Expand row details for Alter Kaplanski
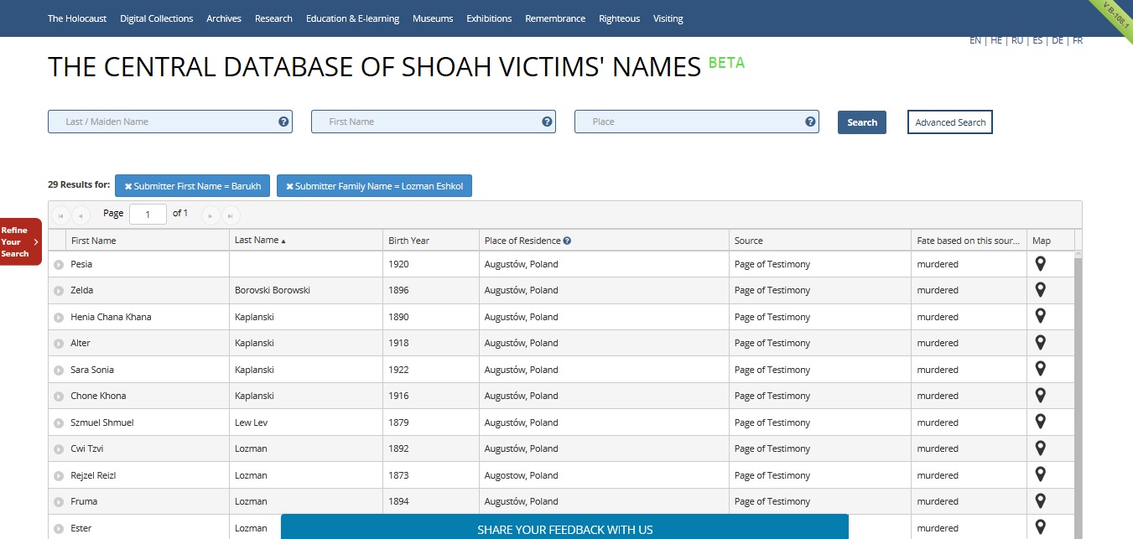Image resolution: width=1133 pixels, height=539 pixels. [59, 344]
